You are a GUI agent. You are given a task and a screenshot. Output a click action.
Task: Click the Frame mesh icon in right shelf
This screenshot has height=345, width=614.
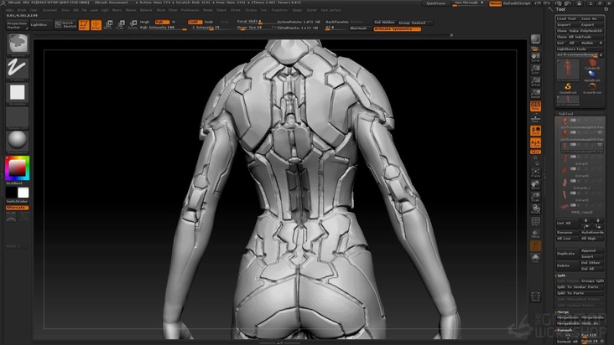pyautogui.click(x=535, y=172)
